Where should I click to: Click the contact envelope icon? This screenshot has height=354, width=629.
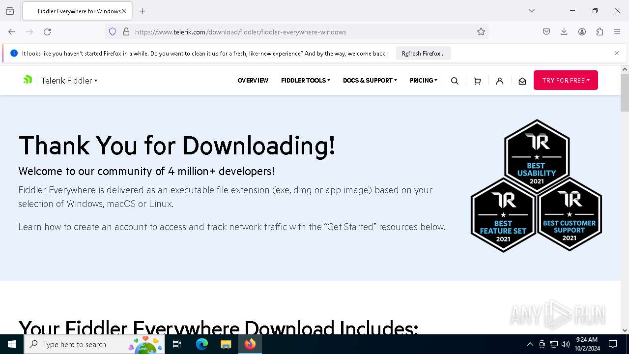pyautogui.click(x=522, y=81)
